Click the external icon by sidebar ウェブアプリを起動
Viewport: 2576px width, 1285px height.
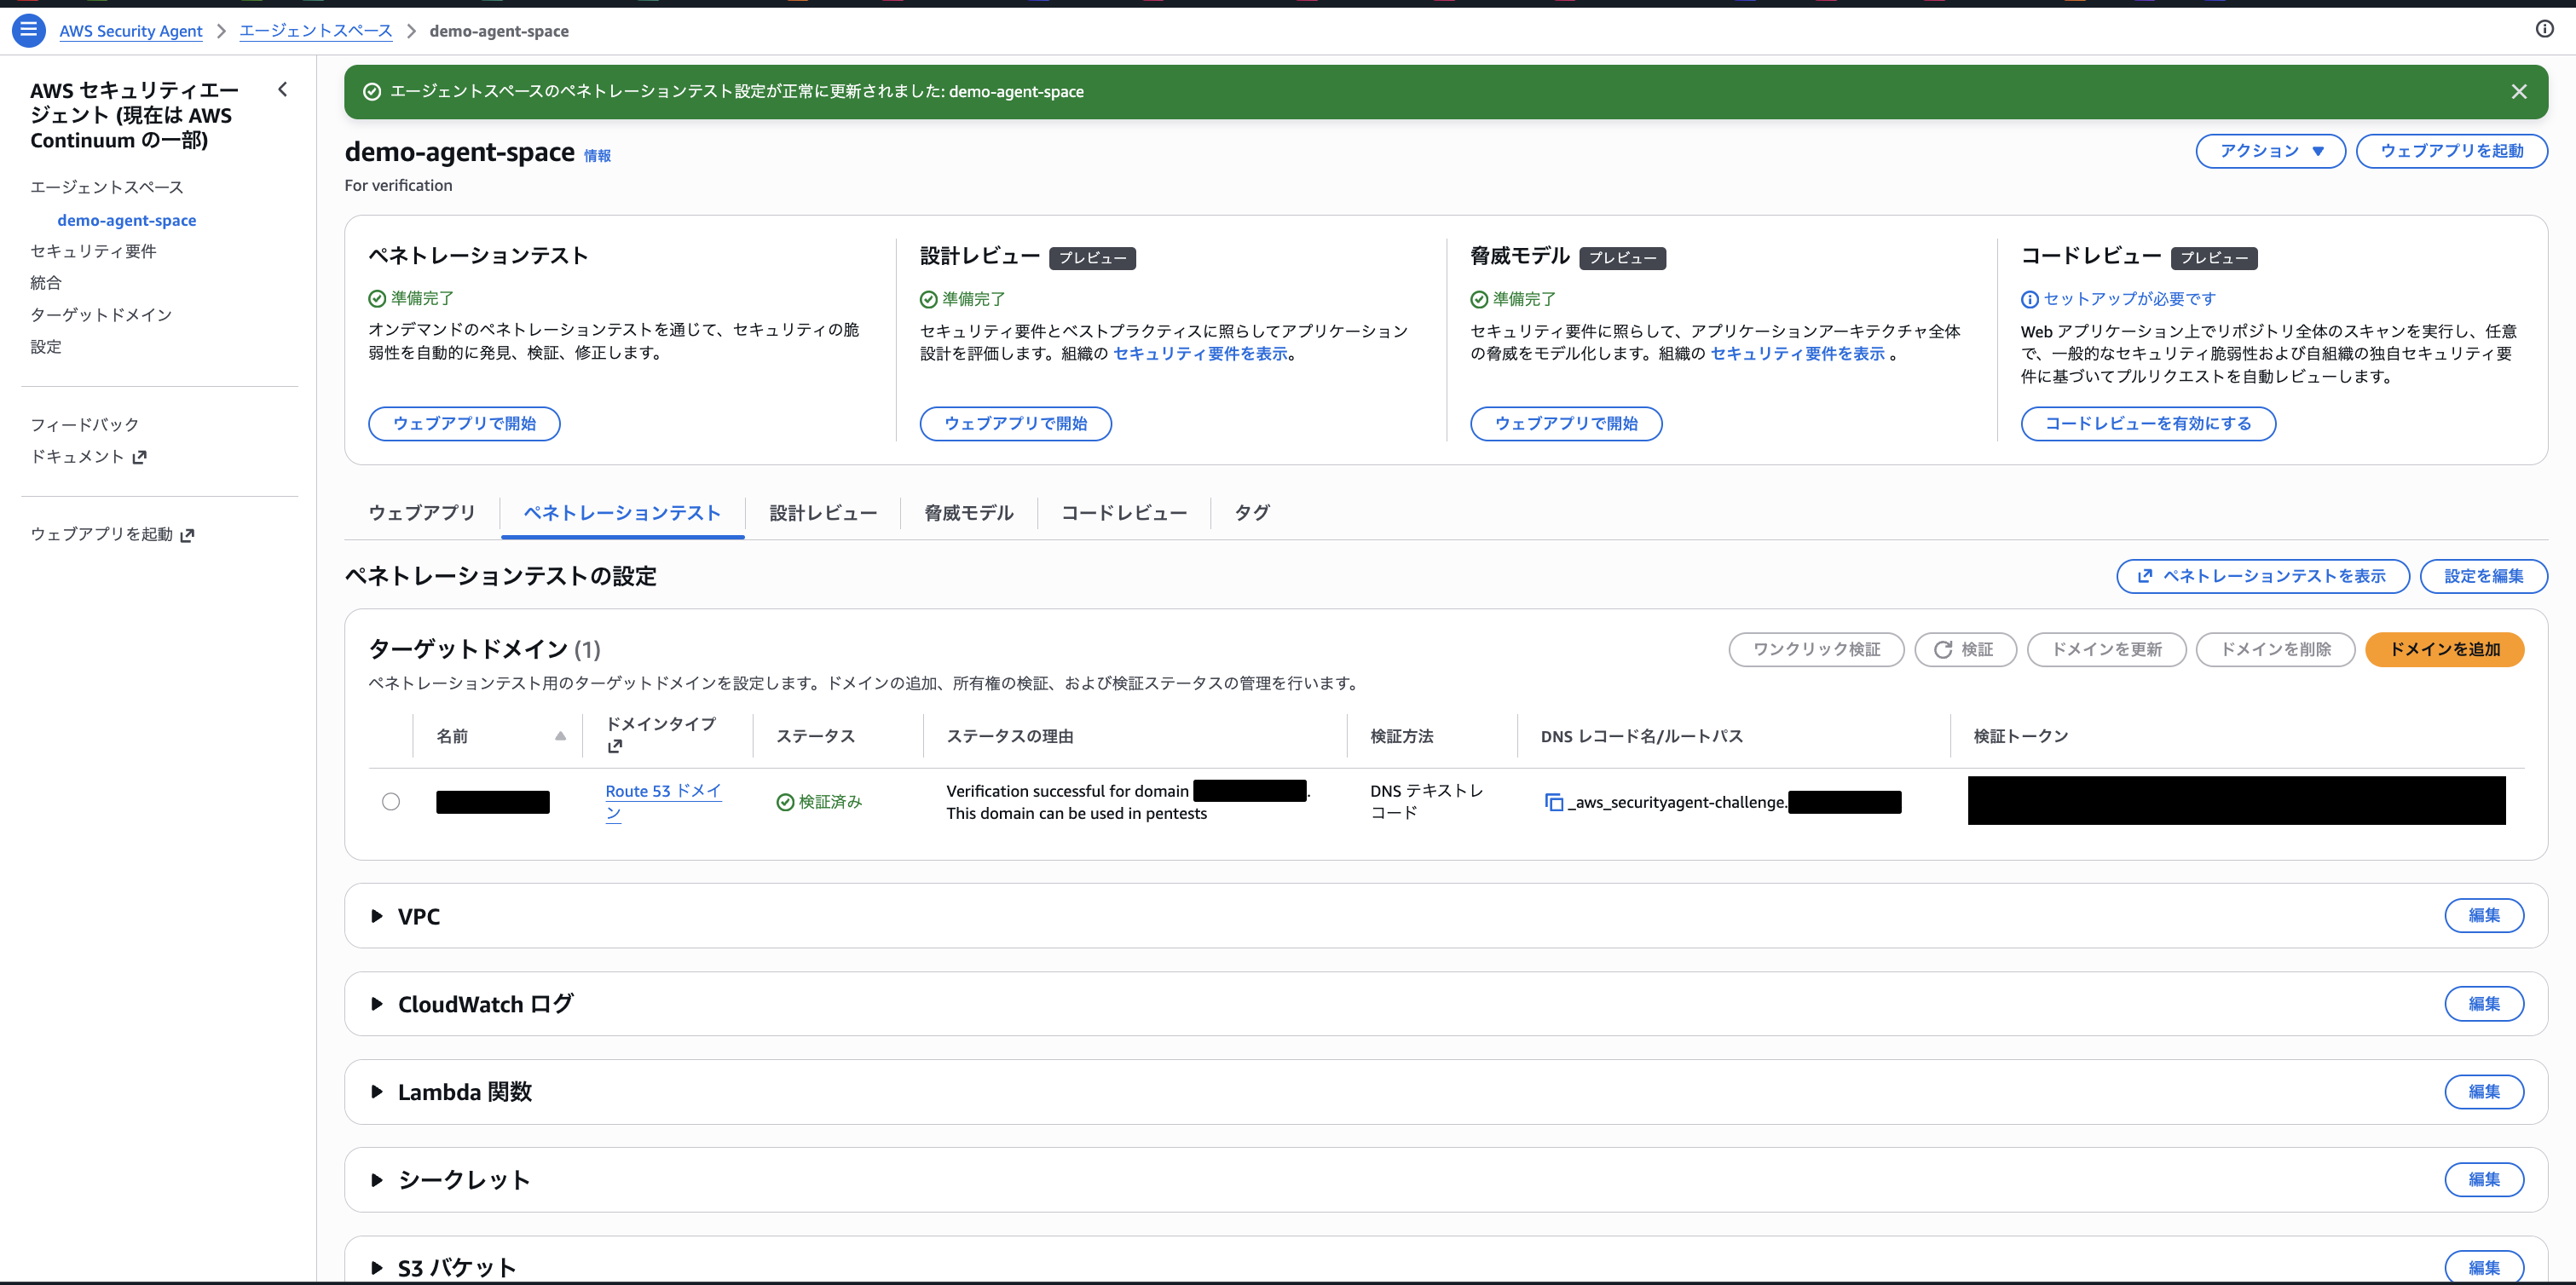[187, 535]
